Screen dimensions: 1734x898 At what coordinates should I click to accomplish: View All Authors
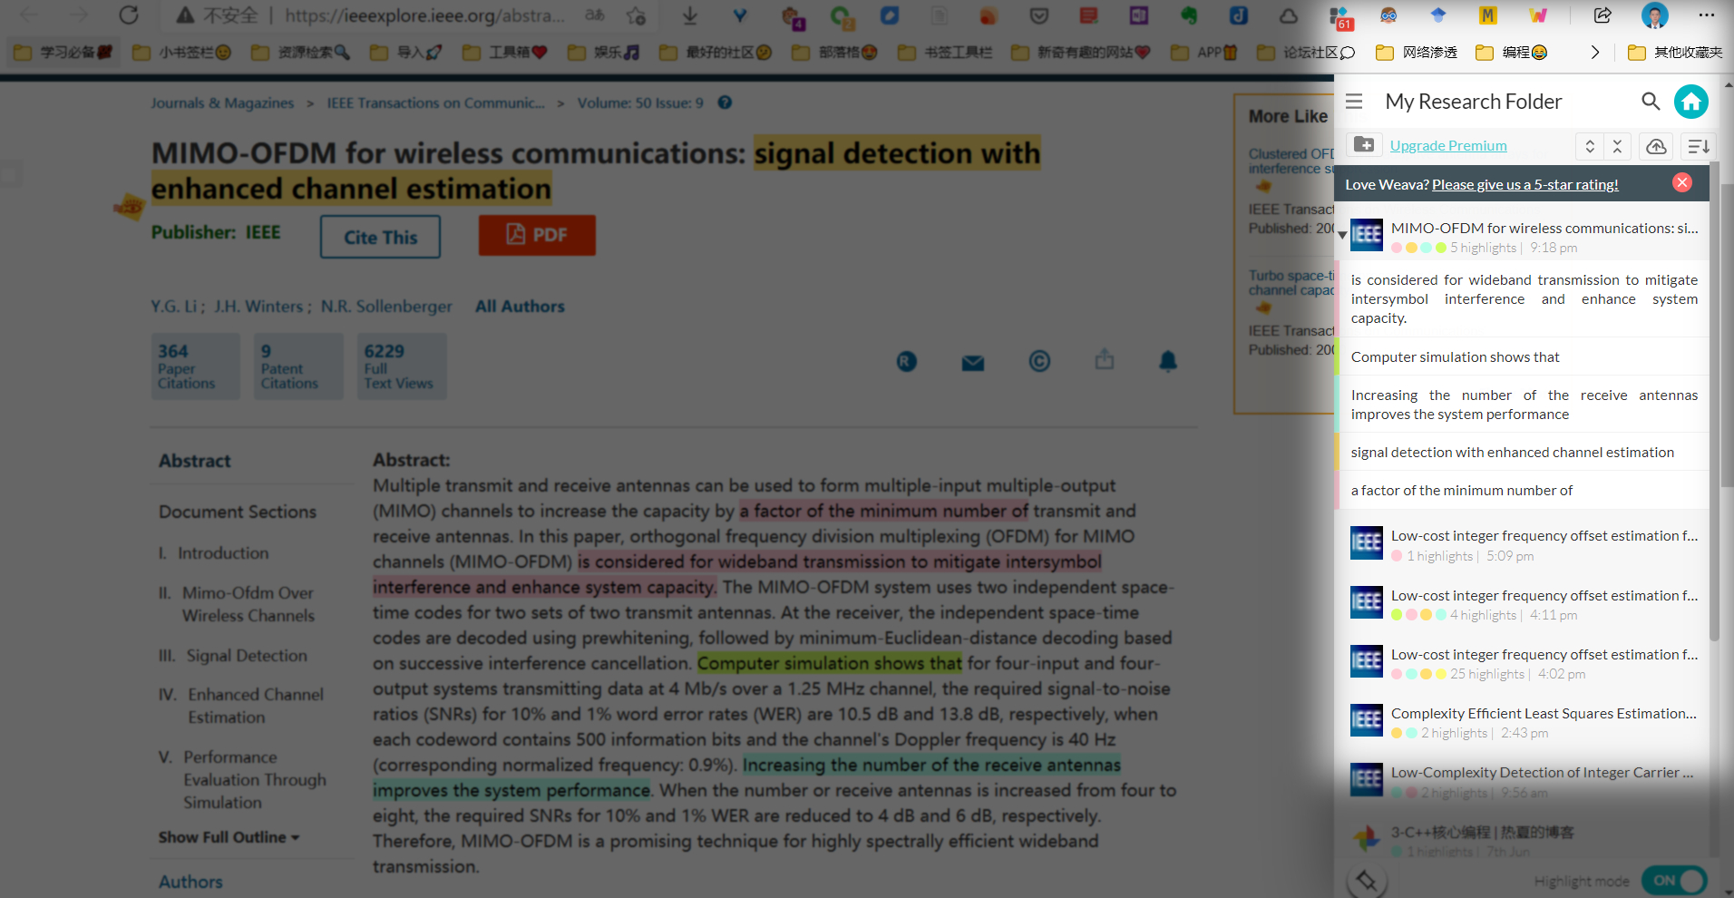[x=520, y=307]
